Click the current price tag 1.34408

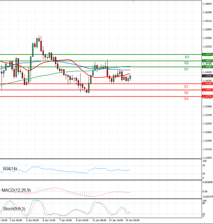207,76
